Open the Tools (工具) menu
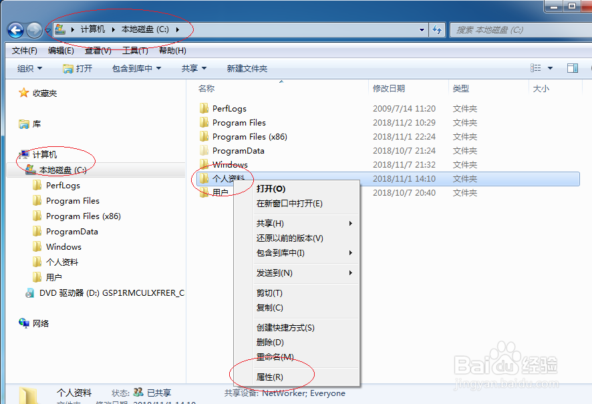This screenshot has height=404, width=592. (135, 51)
